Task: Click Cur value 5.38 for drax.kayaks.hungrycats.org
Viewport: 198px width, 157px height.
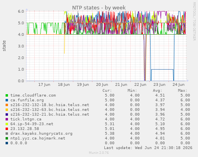Action: pyautogui.click(x=110, y=134)
